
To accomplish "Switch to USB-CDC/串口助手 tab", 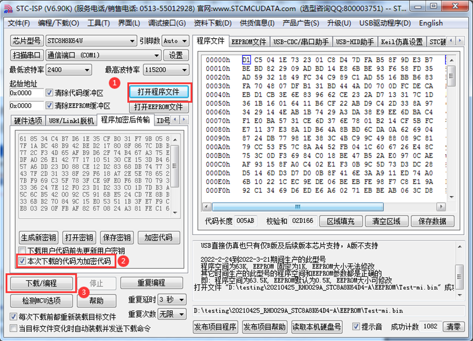I will coord(301,42).
